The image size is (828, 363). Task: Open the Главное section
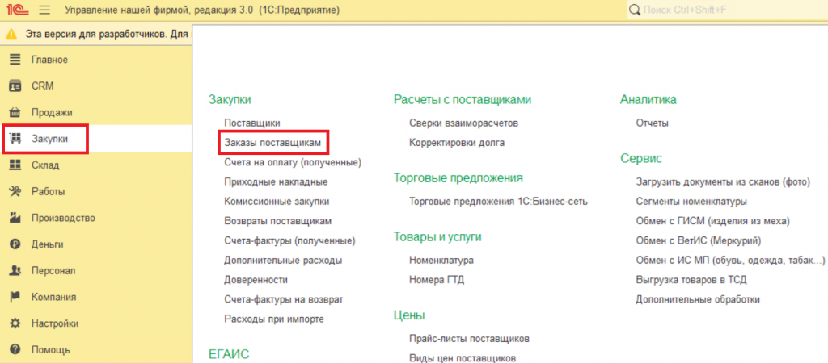tap(49, 60)
